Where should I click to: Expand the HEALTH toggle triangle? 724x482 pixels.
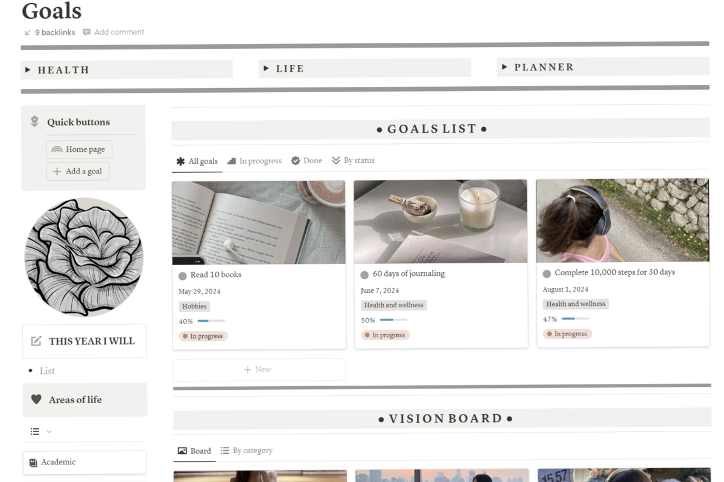28,70
